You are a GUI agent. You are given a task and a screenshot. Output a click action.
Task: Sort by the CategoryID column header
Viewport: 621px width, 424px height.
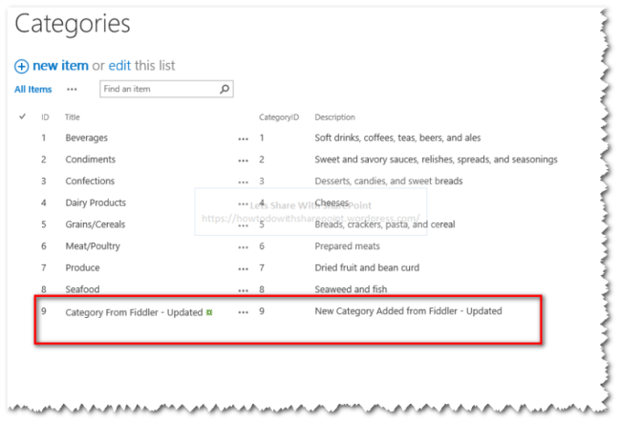click(279, 117)
